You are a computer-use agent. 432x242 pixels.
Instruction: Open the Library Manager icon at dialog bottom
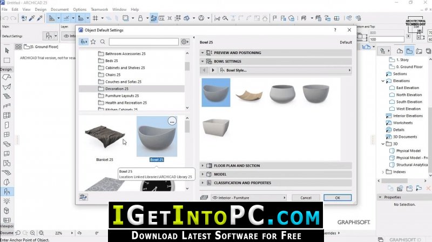83,197
